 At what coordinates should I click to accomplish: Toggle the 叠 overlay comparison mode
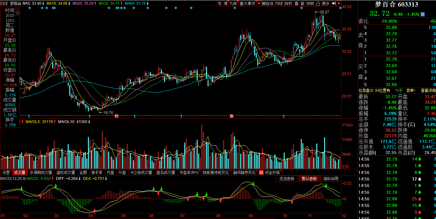click(296, 3)
